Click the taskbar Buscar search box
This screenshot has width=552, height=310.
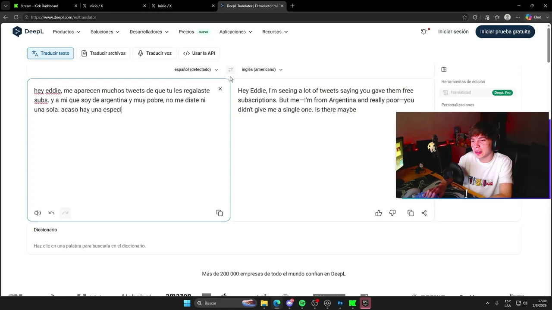click(226, 303)
